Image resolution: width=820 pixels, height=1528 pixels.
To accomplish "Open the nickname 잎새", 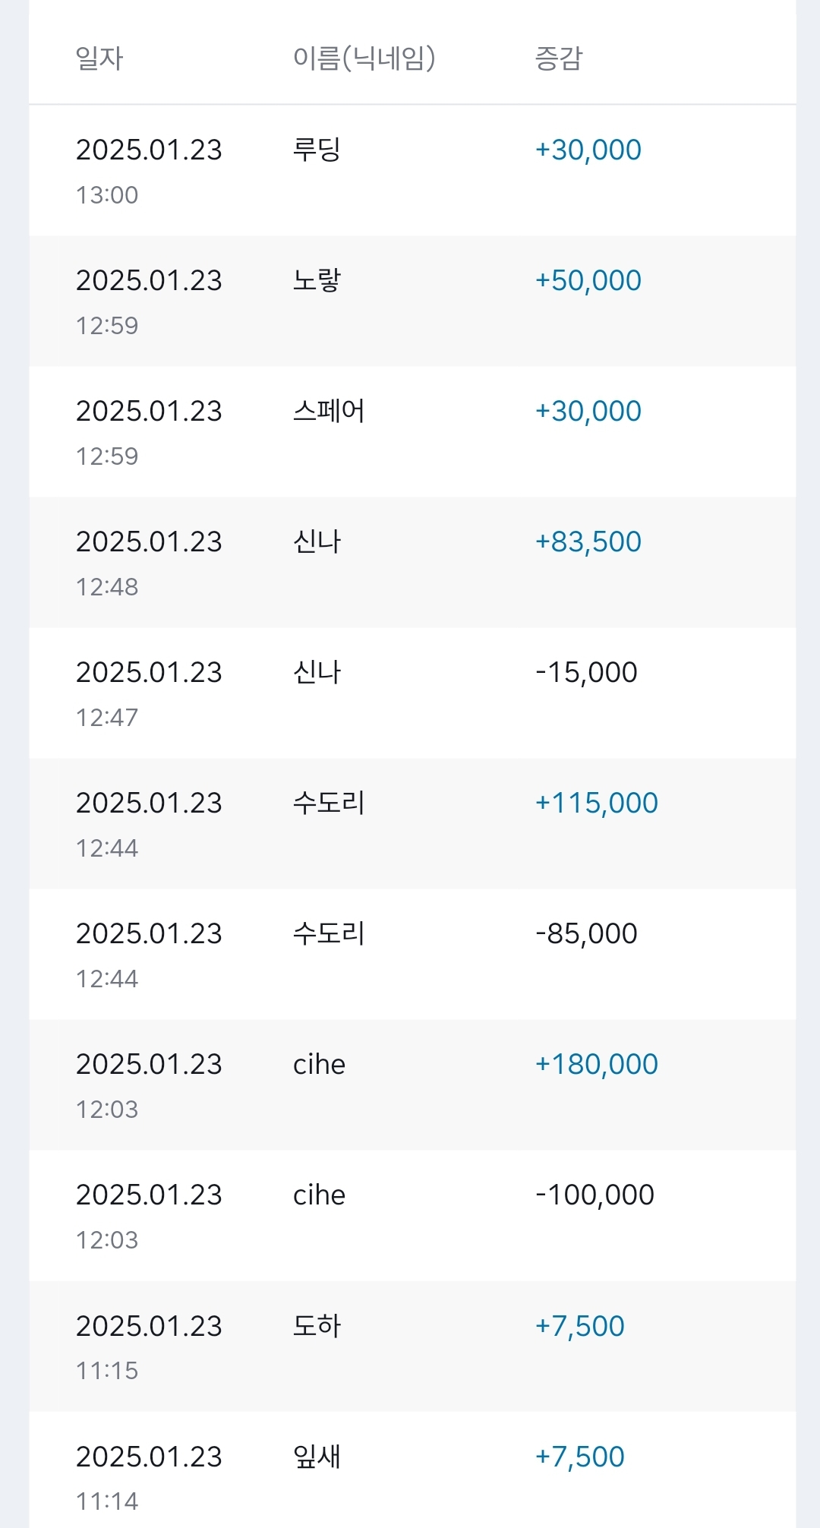I will 317,1457.
